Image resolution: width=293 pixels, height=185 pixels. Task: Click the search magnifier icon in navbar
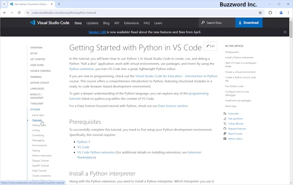coord(203,23)
